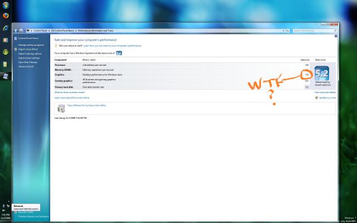The width and height of the screenshot is (357, 223).
Task: Open Windows Media Player taskbar icon
Action: 6,40
